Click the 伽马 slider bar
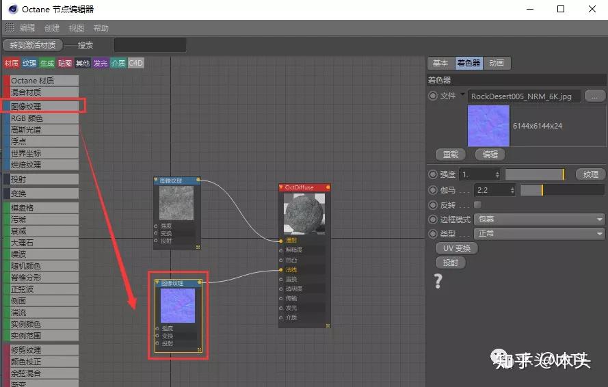The image size is (608, 387). [x=562, y=190]
